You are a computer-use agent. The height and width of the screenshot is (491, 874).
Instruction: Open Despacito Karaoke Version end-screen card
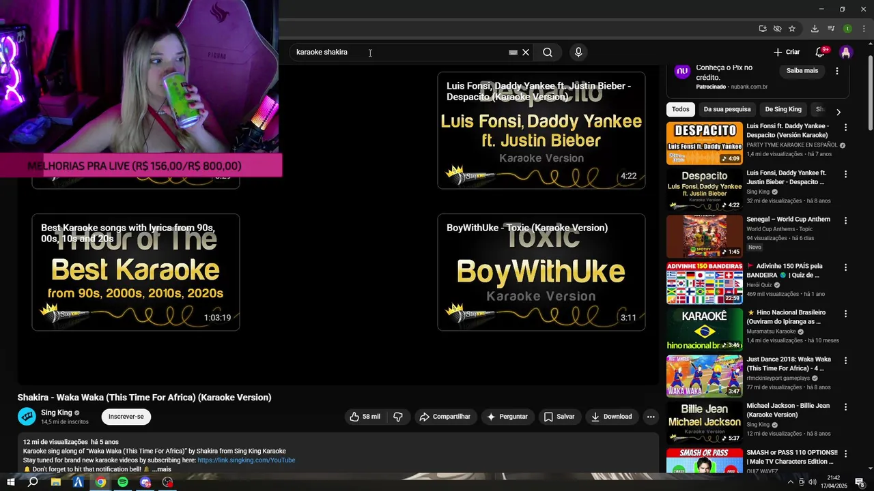tap(541, 130)
